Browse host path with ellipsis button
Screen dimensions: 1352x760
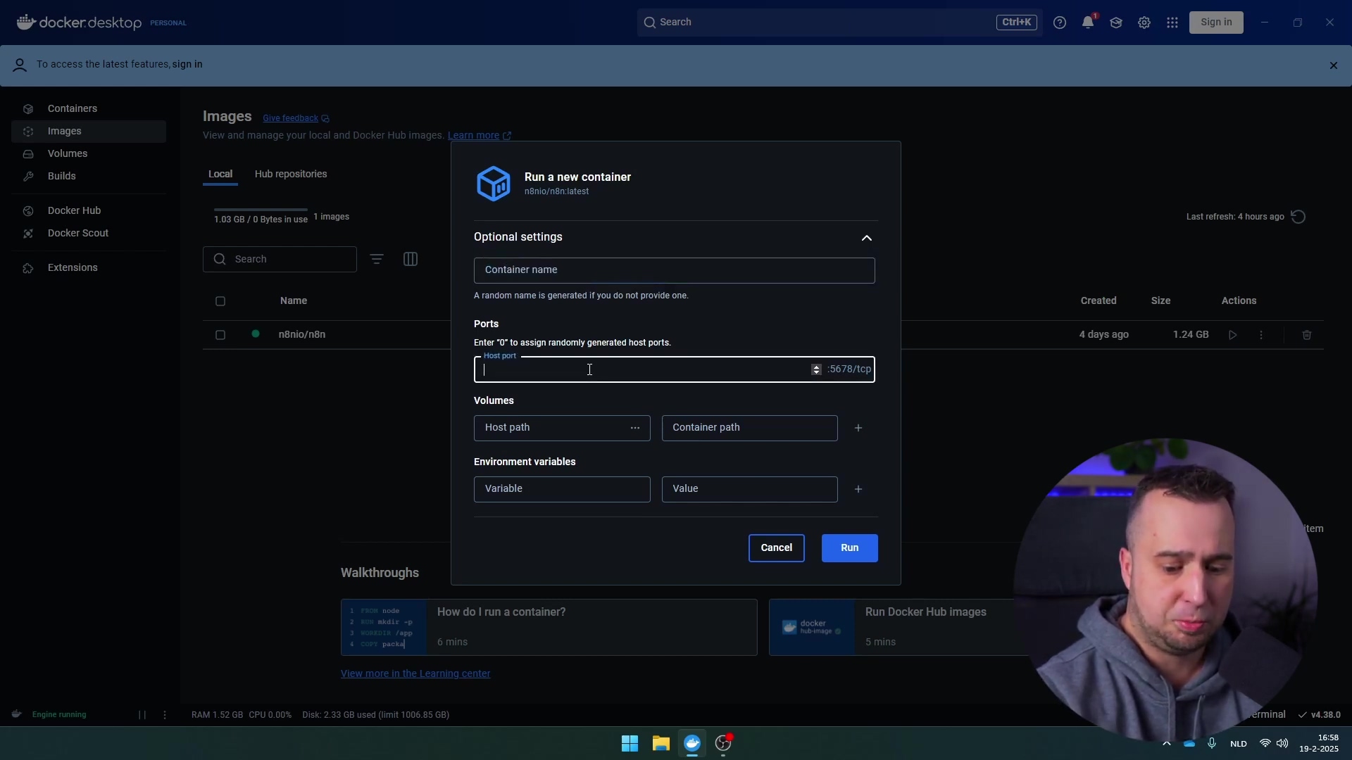(x=635, y=429)
